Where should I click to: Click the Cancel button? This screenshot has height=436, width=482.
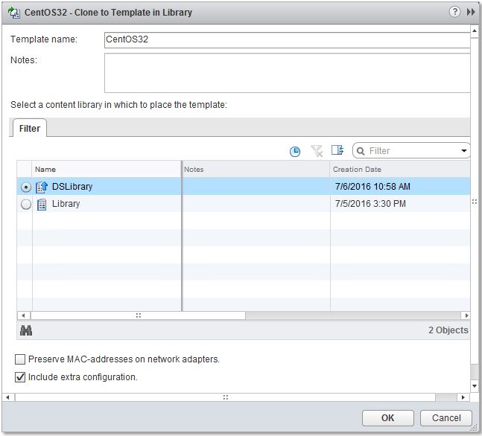click(x=446, y=418)
